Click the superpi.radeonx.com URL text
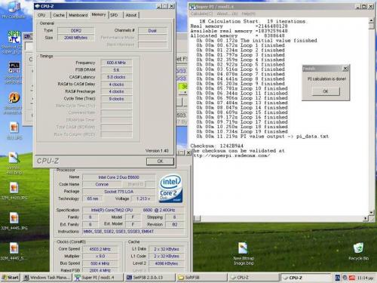The width and height of the screenshot is (377, 283). pyautogui.click(x=231, y=155)
